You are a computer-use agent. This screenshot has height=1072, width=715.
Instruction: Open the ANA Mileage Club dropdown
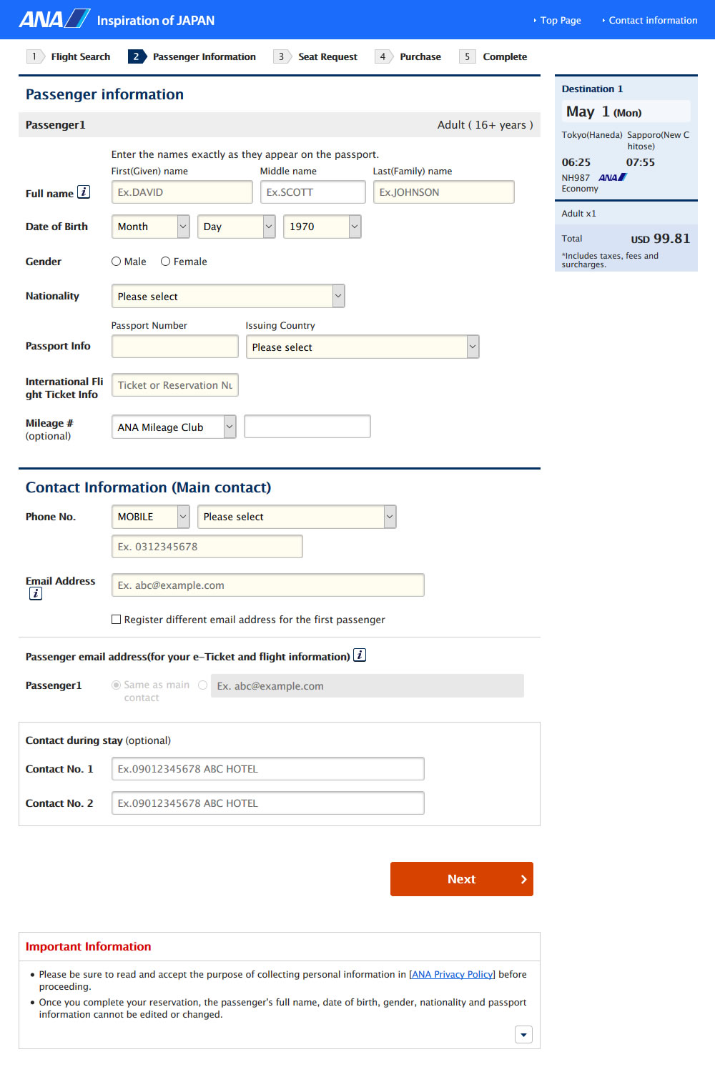pyautogui.click(x=174, y=427)
